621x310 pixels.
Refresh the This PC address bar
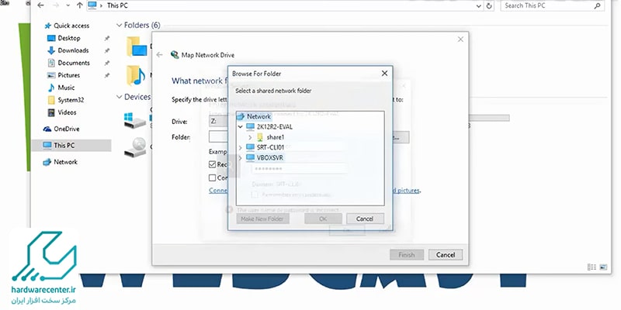[x=489, y=6]
